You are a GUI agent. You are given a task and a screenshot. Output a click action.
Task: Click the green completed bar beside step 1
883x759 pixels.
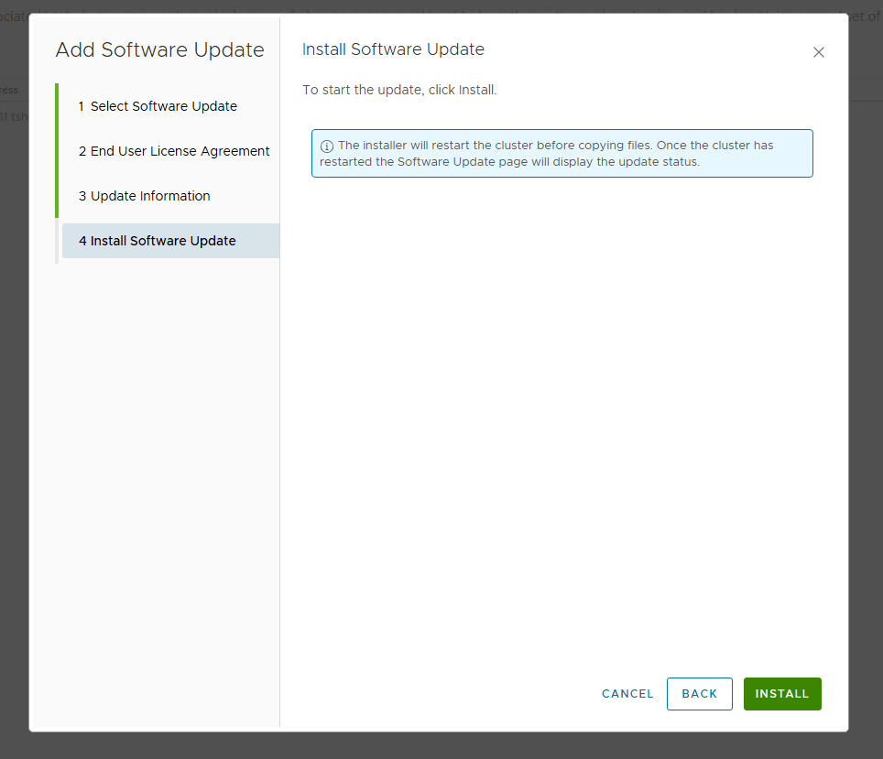click(57, 106)
